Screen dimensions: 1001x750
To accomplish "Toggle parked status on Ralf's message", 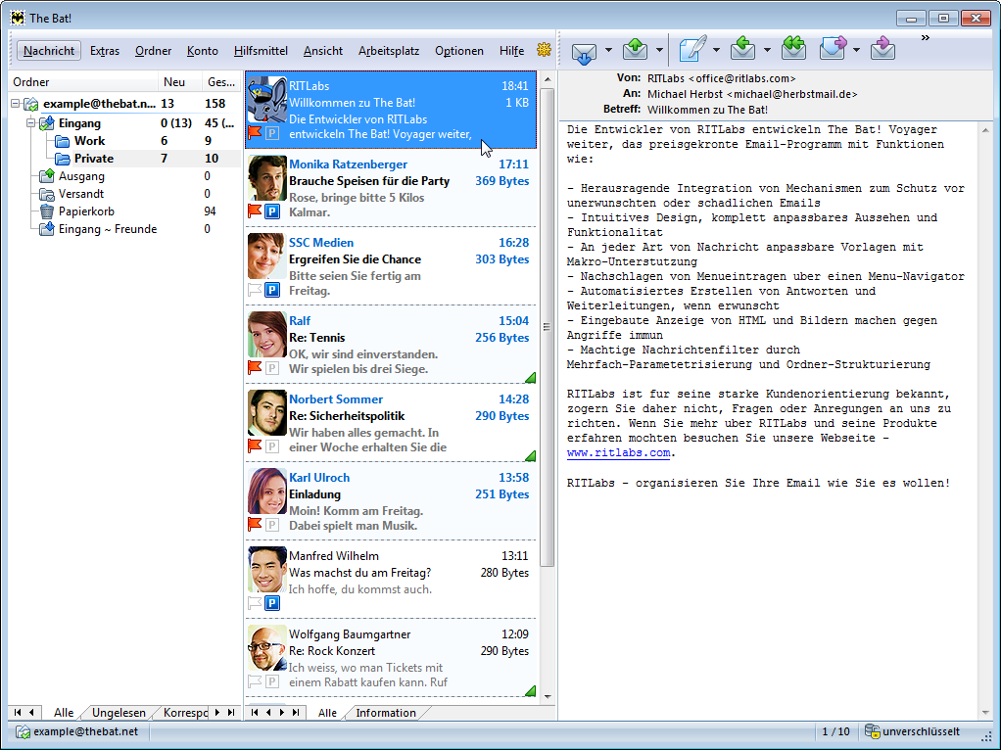I will (x=272, y=367).
